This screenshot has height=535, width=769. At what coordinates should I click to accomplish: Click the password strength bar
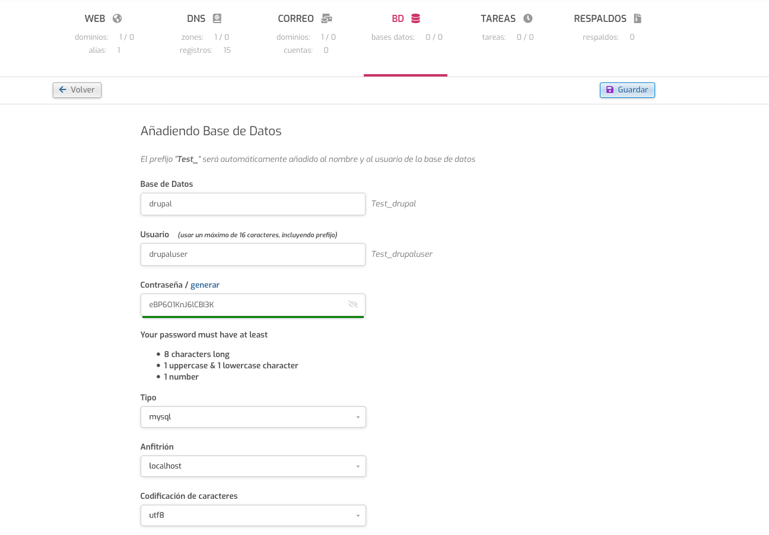pos(253,317)
